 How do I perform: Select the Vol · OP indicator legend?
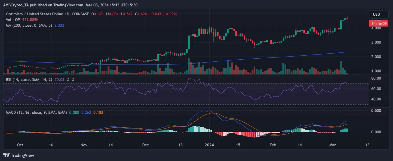pyautogui.click(x=13, y=19)
